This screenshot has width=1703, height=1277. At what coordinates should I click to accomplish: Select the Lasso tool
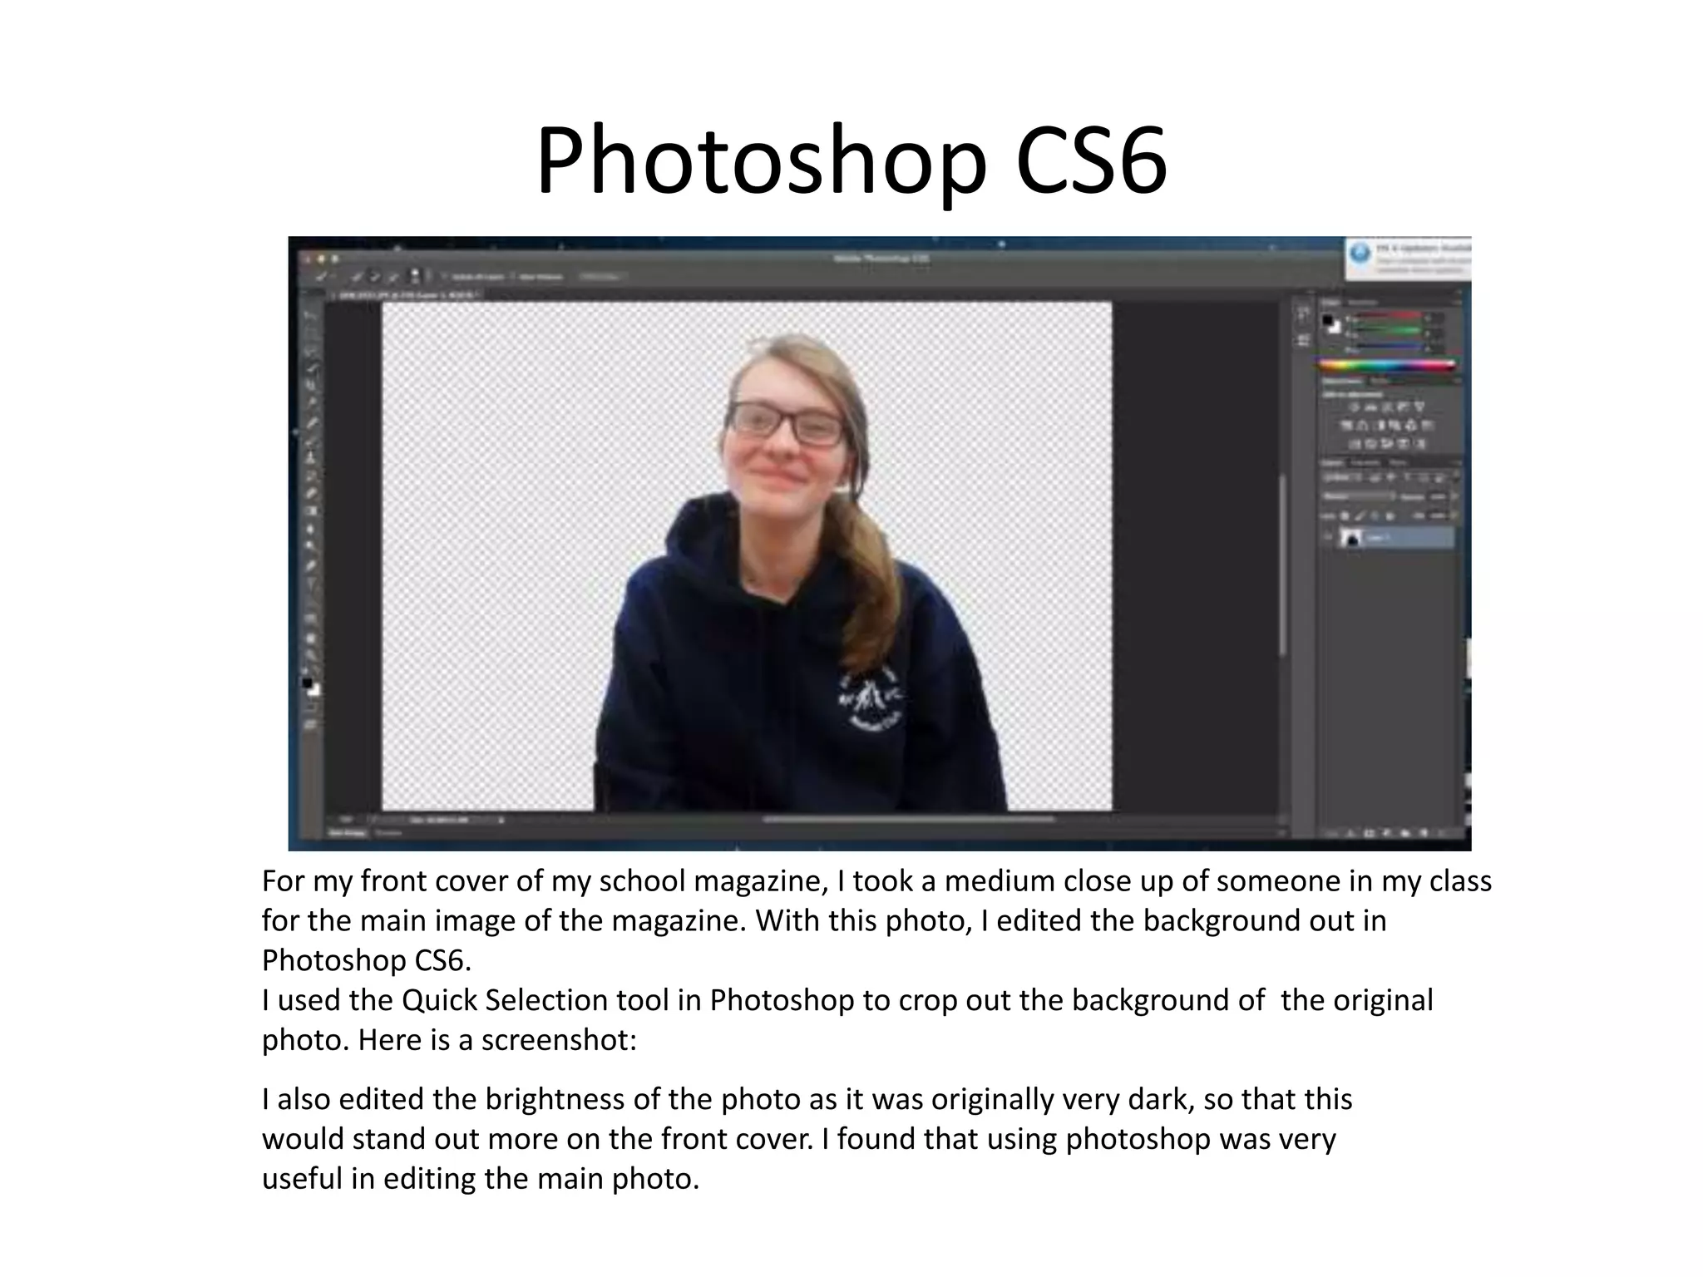click(x=310, y=351)
